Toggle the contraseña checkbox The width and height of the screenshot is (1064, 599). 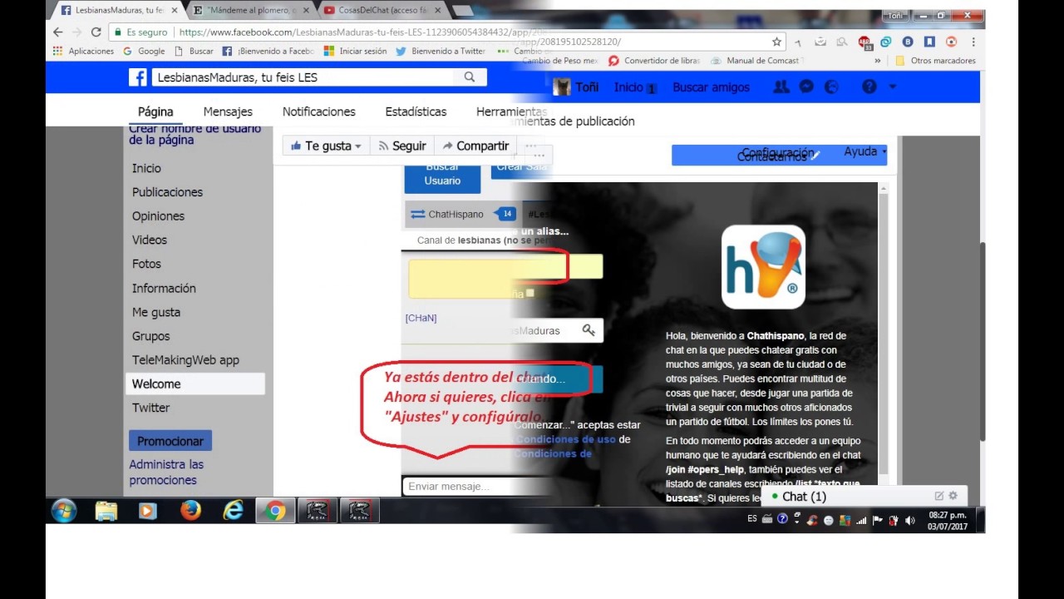click(x=530, y=293)
